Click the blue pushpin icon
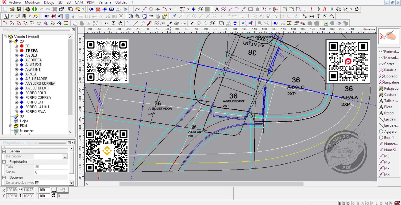Viewport: 401px width, 205px height. pos(174,16)
